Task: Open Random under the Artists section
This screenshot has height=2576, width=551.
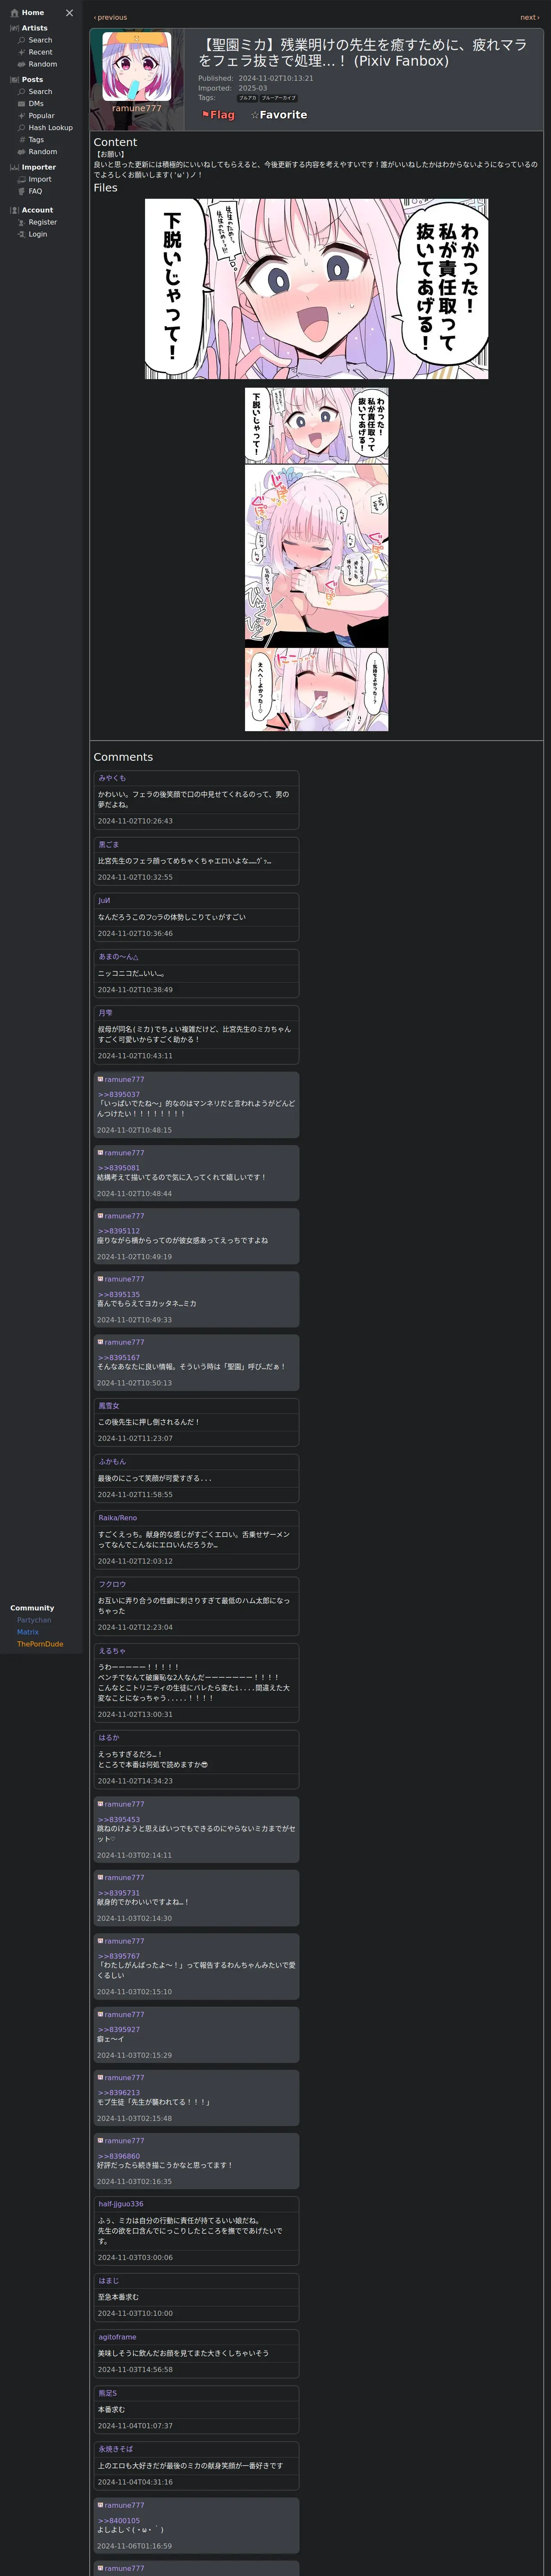Action: tap(43, 64)
